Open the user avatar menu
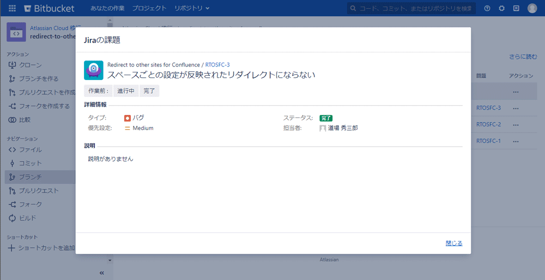Image resolution: width=545 pixels, height=280 pixels. click(x=532, y=8)
